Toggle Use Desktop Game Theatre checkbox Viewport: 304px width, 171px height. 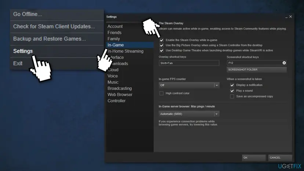(x=162, y=50)
